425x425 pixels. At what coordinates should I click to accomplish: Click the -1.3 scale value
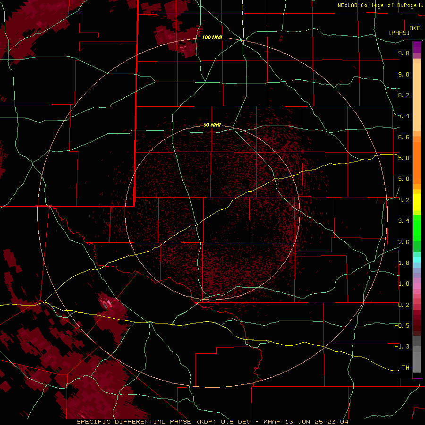[x=402, y=347]
